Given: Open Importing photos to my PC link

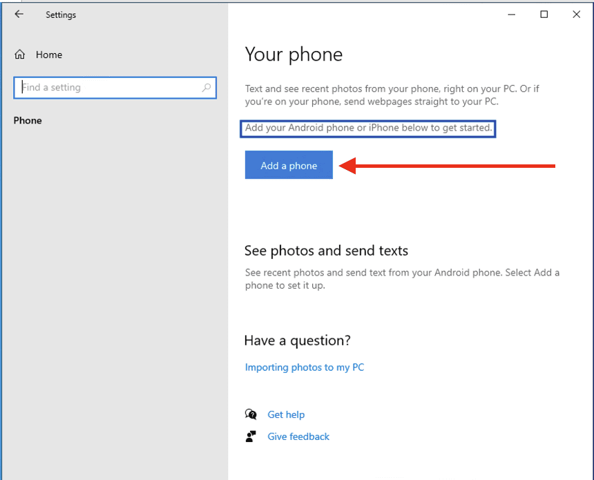Looking at the screenshot, I should pyautogui.click(x=304, y=367).
